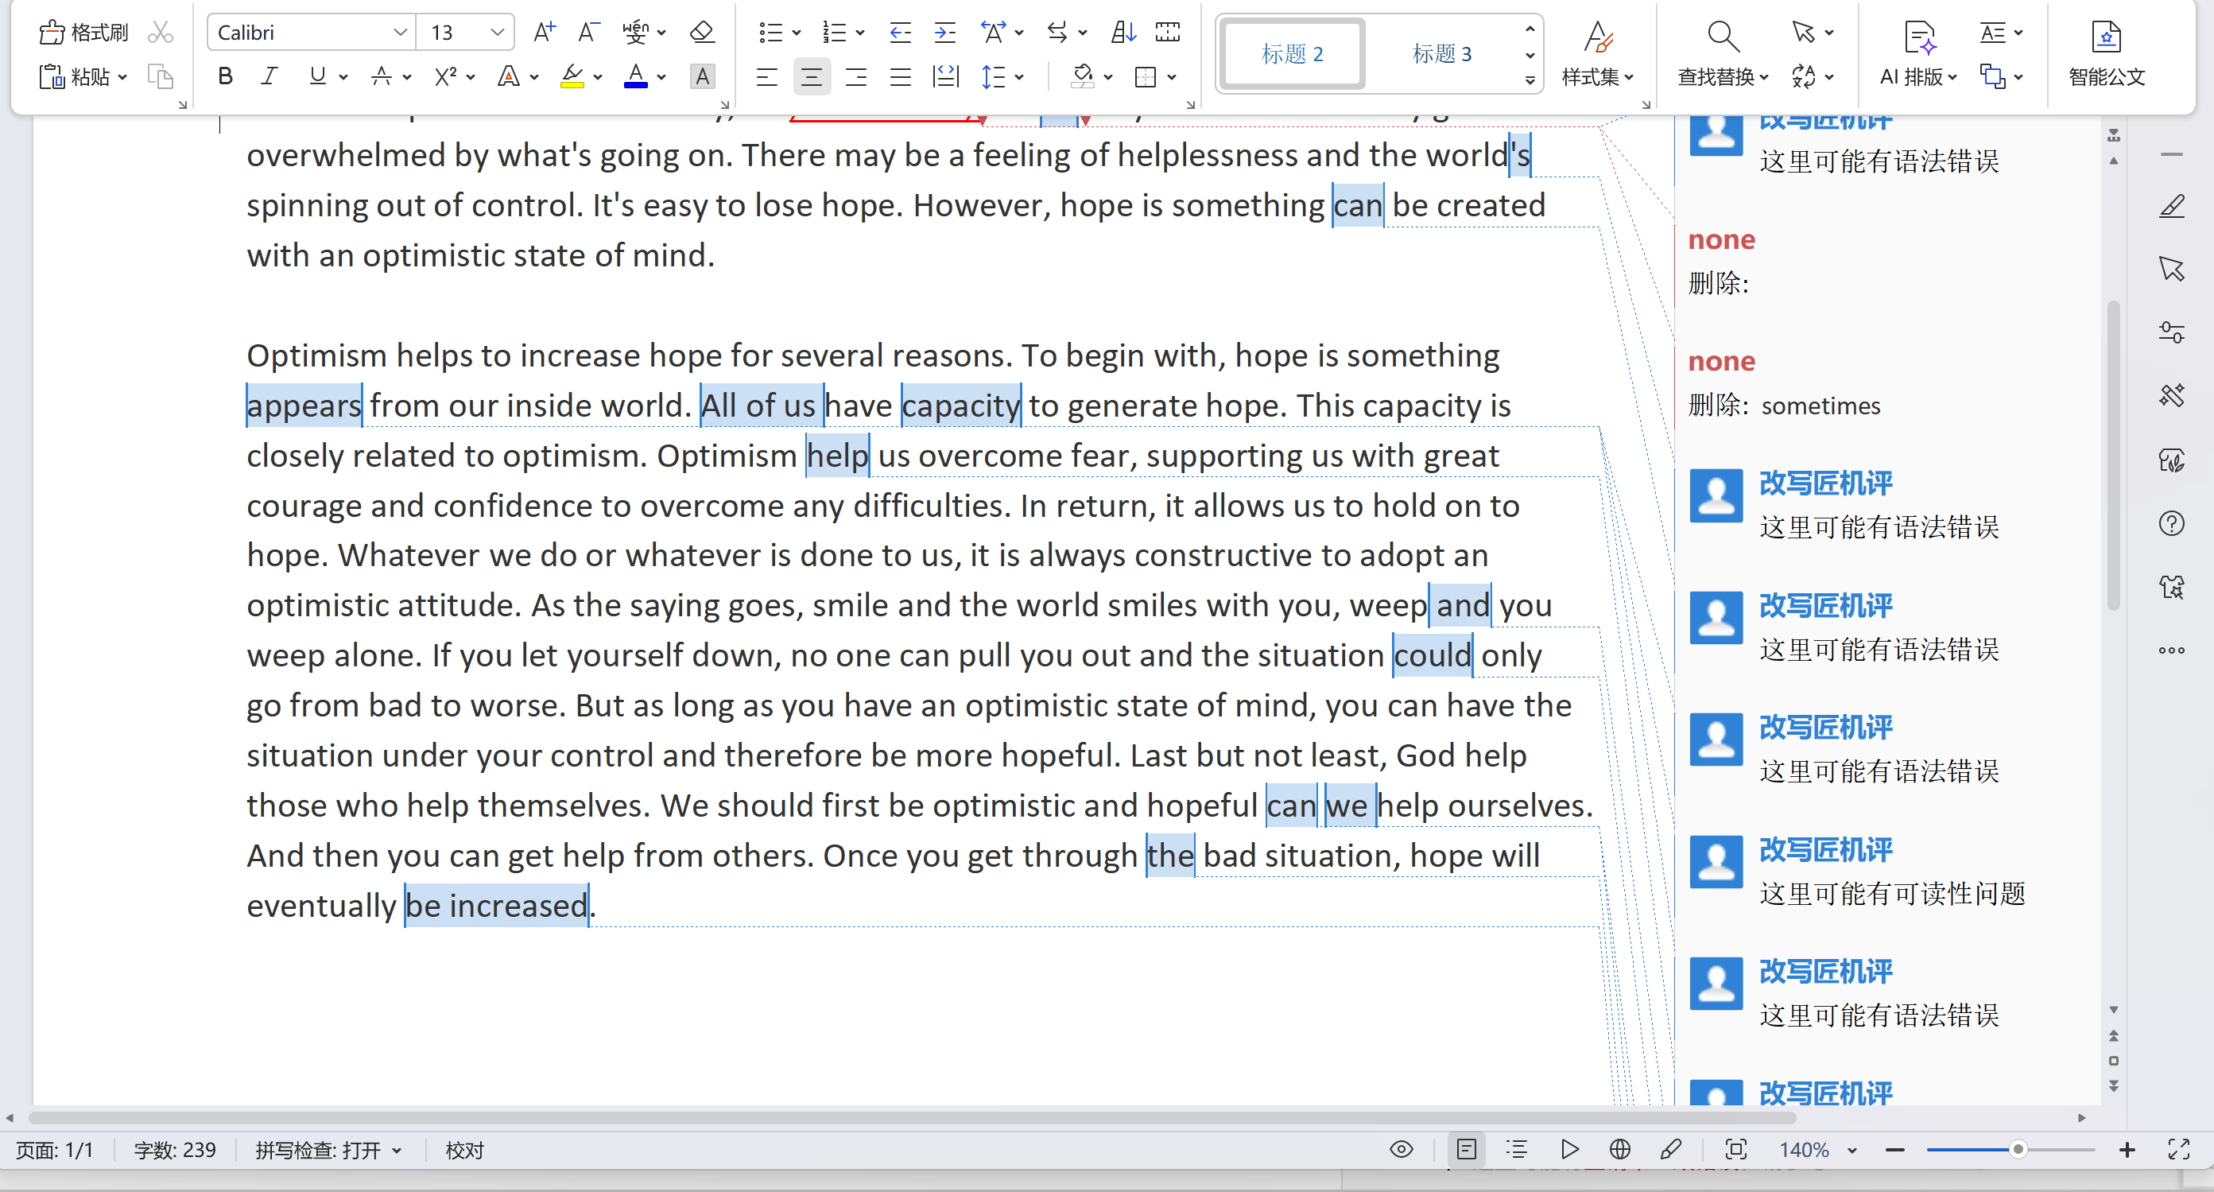
Task: Toggle eye protection mode icon in status bar
Action: click(1401, 1150)
